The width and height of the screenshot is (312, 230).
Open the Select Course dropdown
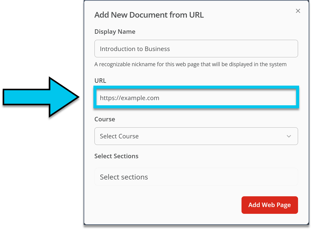pyautogui.click(x=196, y=136)
